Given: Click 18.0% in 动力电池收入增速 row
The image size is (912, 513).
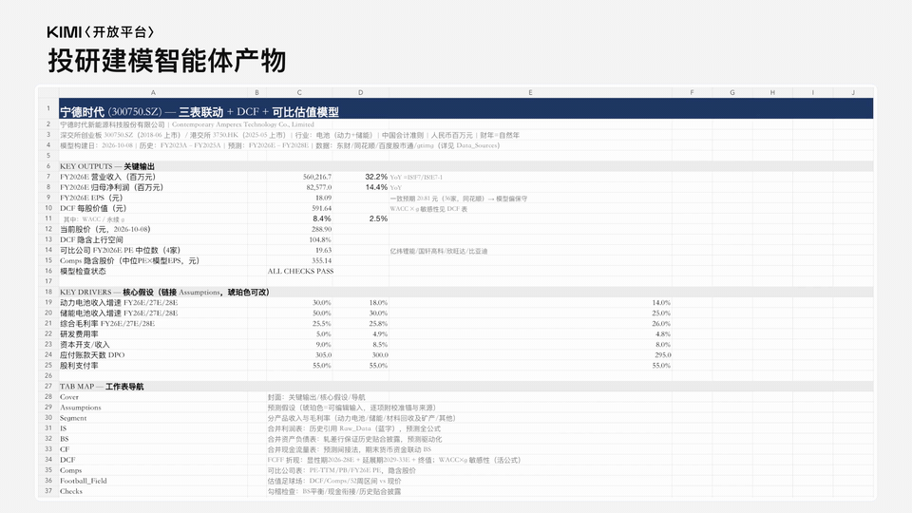Looking at the screenshot, I should (378, 302).
